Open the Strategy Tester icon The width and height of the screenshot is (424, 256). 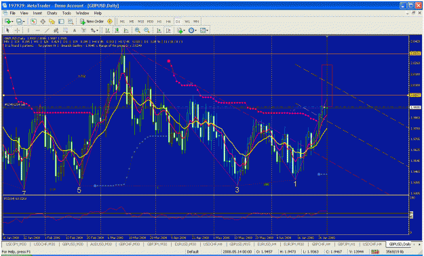click(71, 22)
